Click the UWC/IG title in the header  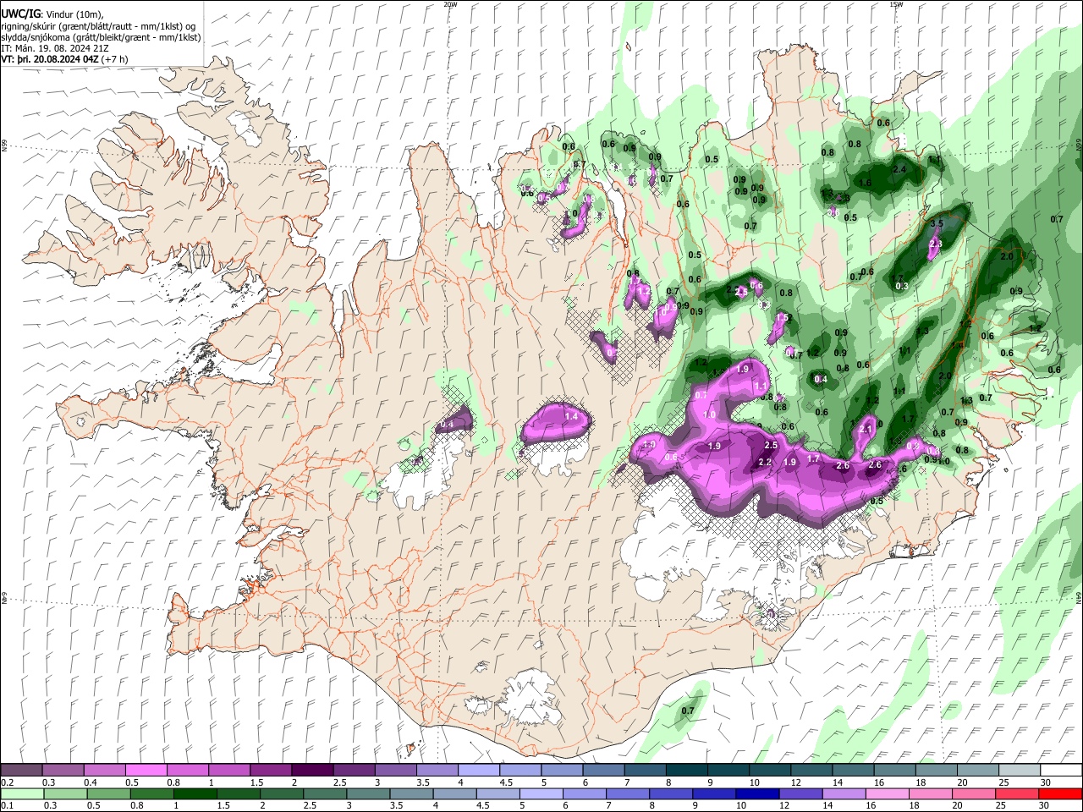20,13
